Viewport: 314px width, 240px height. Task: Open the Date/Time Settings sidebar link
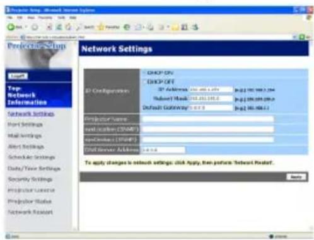click(34, 168)
